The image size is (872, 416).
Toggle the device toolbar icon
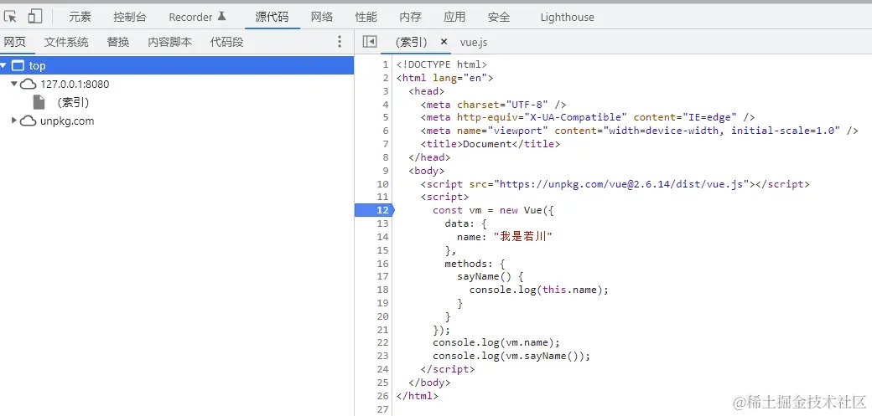pos(35,17)
